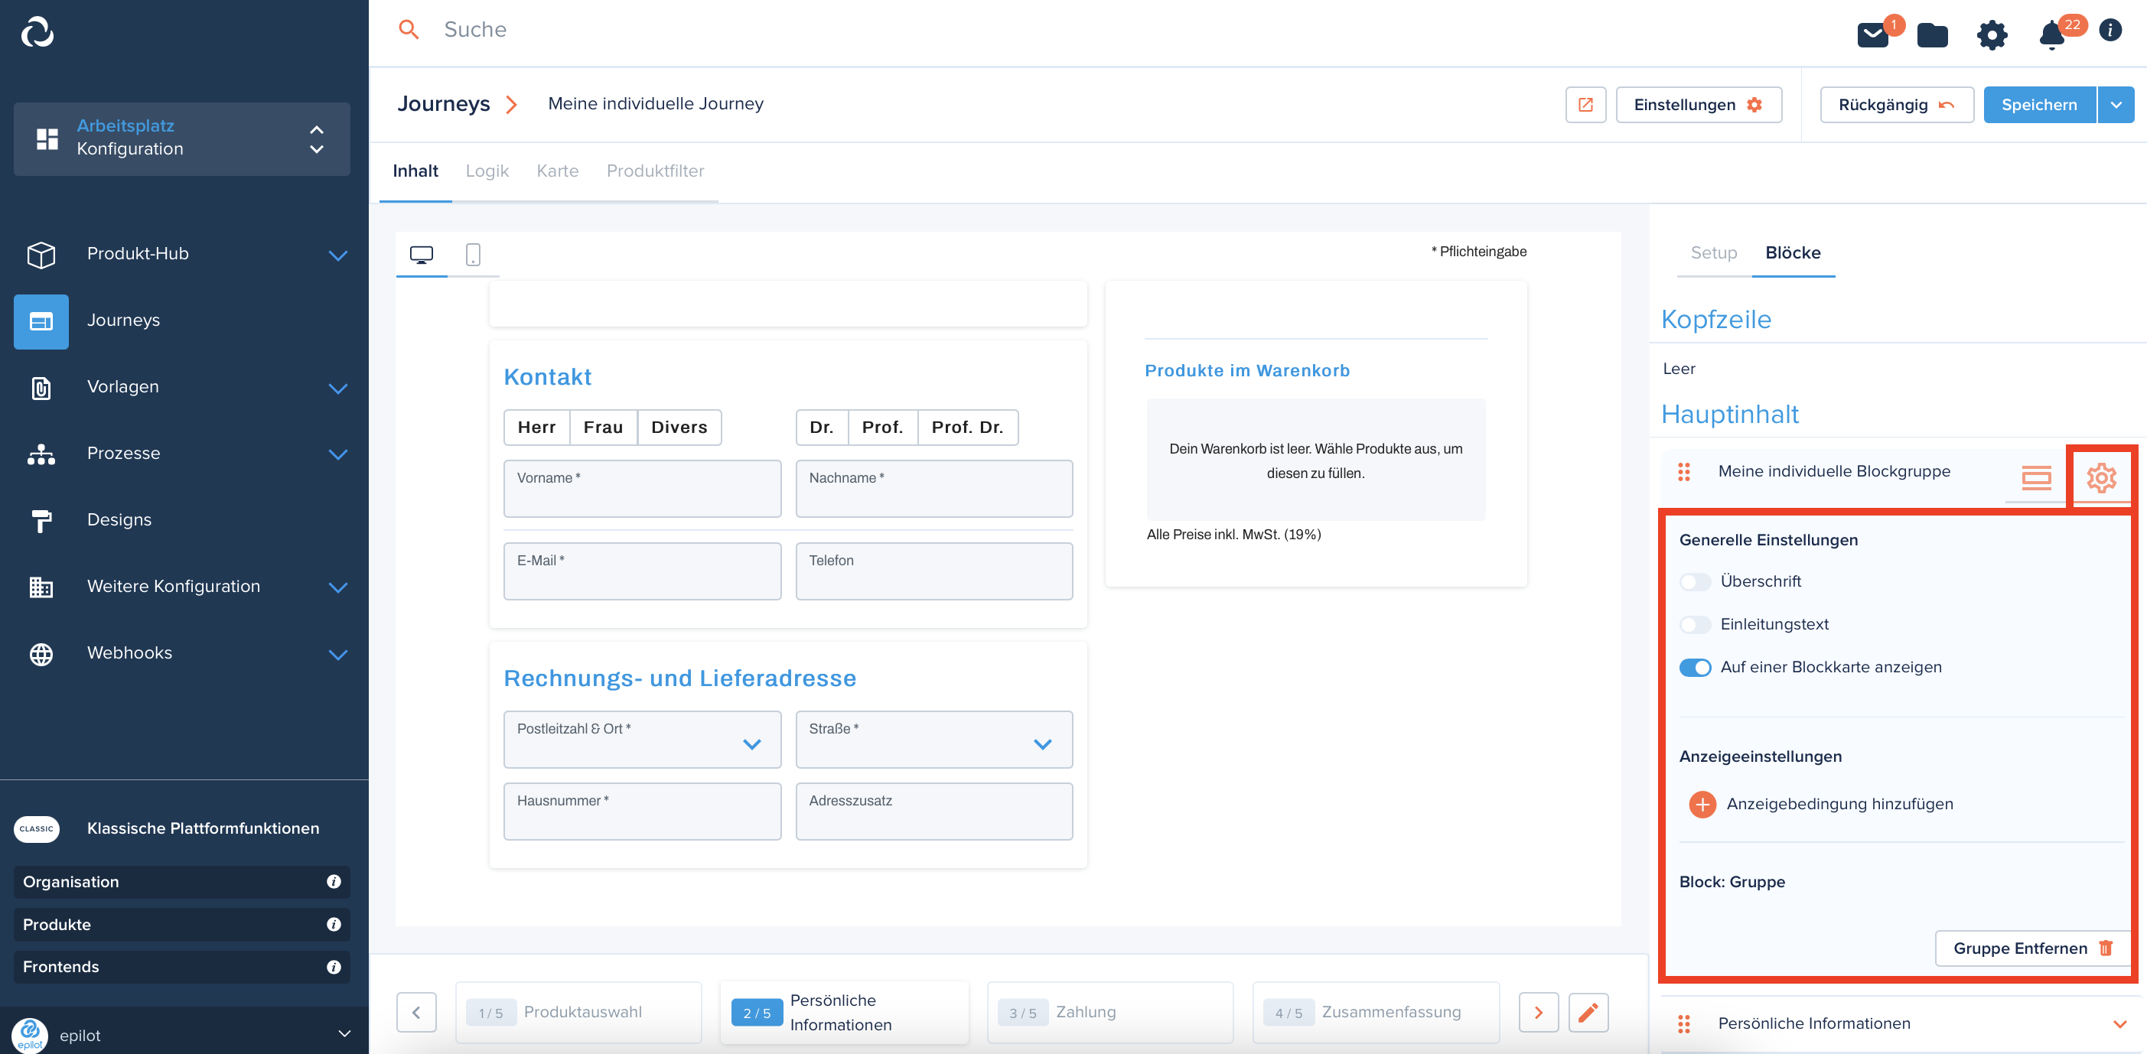Open the Arbeitsplatz Konfiguration switcher
The image size is (2147, 1054).
[181, 138]
